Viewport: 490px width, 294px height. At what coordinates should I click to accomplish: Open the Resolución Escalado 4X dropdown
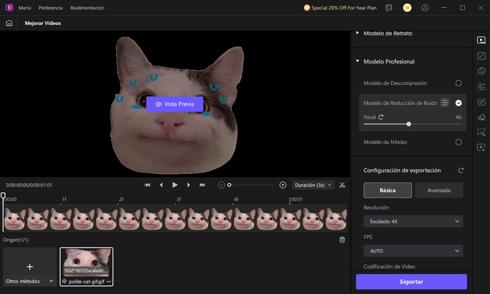click(x=413, y=221)
